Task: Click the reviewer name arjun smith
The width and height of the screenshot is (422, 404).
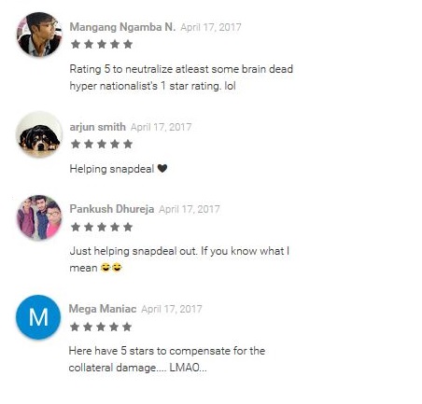Action: [x=97, y=127]
